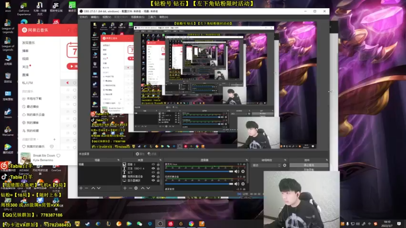Open the scene transition properties gear icon
Image resolution: width=406 pixels, height=228 pixels.
(x=285, y=165)
